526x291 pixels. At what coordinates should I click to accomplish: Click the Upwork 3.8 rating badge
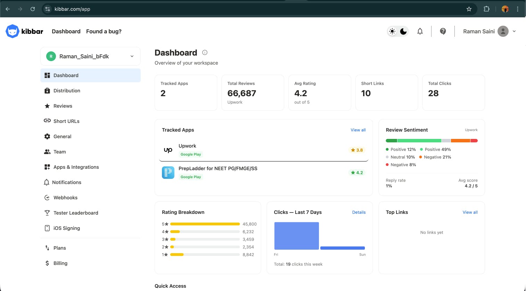357,150
